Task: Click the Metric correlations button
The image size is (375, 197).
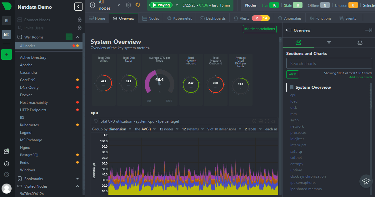Action: (260, 29)
